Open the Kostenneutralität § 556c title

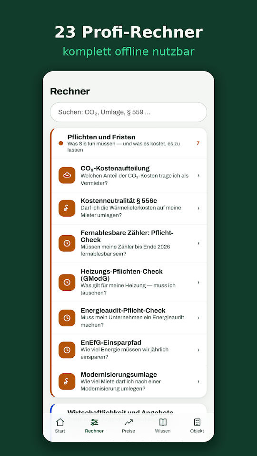point(119,200)
